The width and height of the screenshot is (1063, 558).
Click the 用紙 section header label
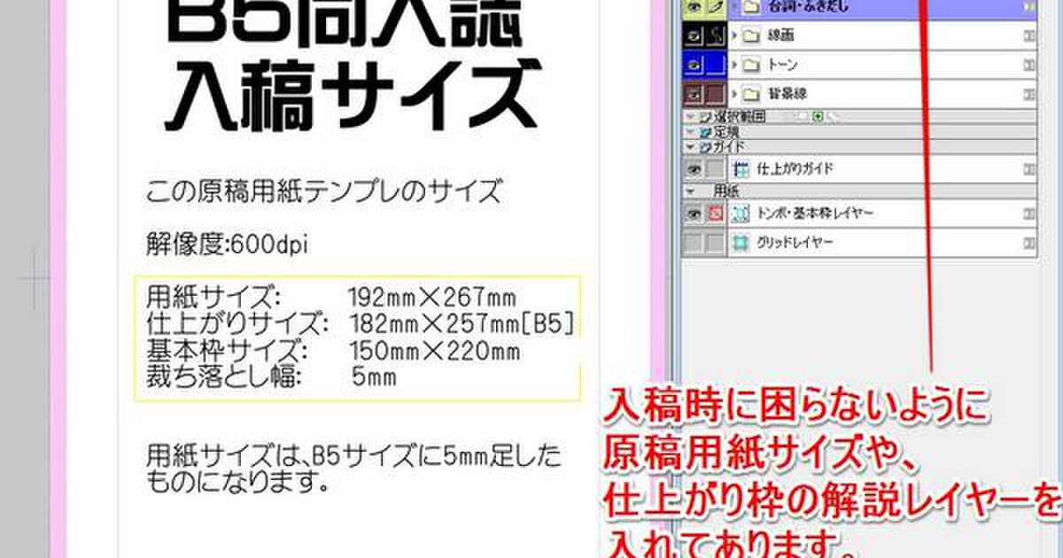[726, 190]
